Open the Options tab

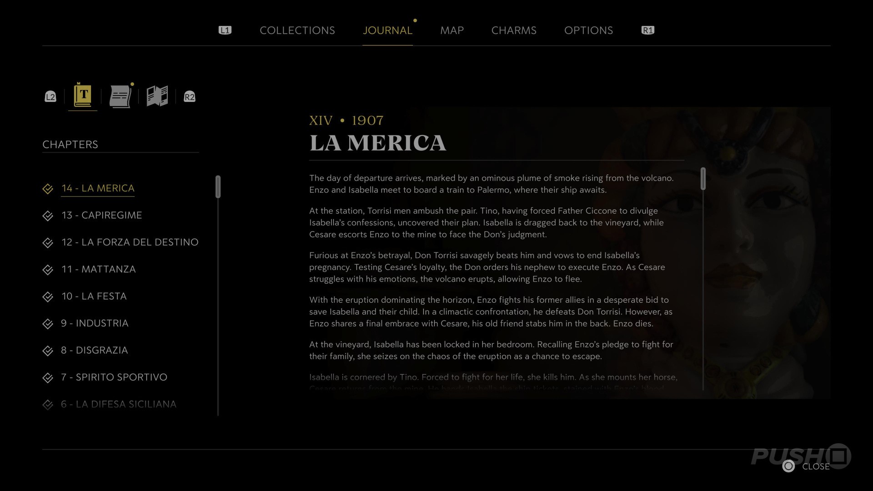[588, 30]
